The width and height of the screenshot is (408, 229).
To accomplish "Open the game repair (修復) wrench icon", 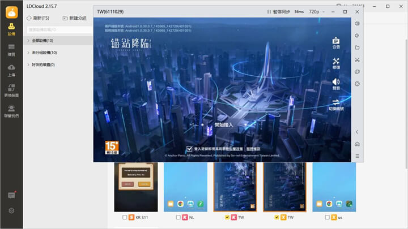I will coord(336,63).
